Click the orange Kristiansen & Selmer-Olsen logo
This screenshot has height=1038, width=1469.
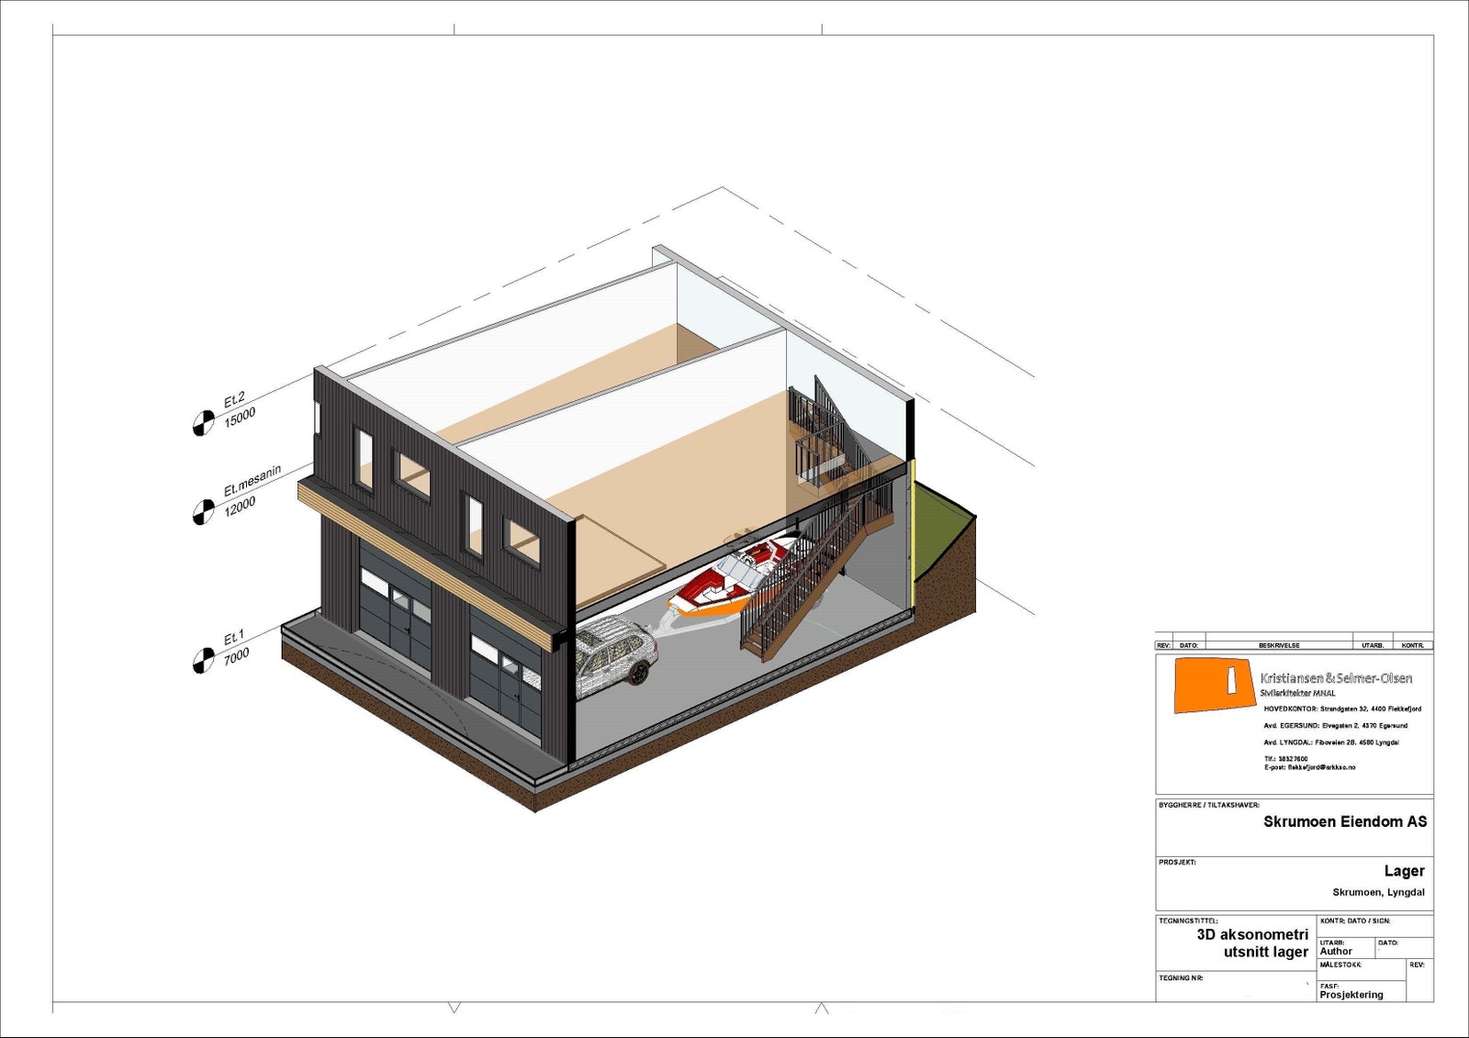1215,686
